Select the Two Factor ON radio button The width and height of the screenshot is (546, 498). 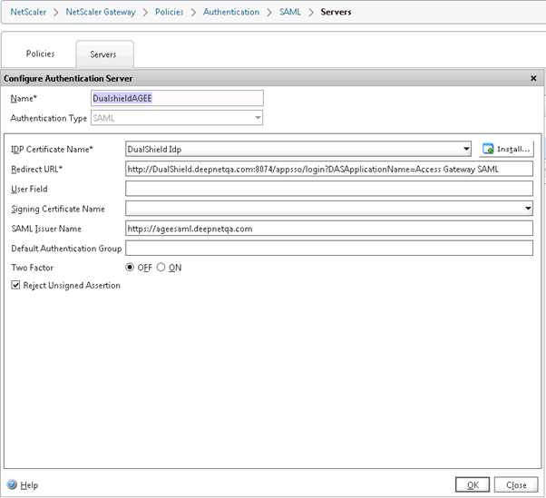coord(161,268)
